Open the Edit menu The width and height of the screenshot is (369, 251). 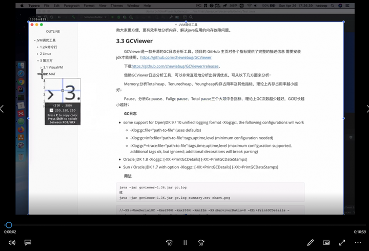(x=56, y=6)
